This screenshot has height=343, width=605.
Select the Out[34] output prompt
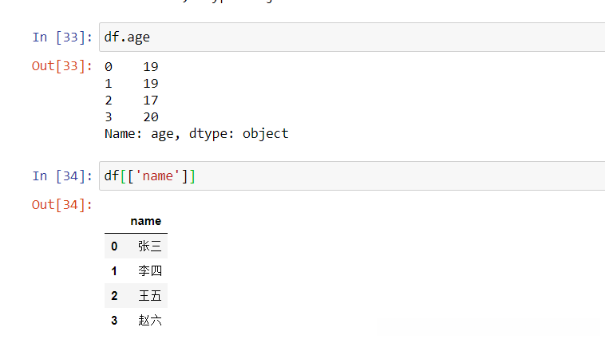(x=62, y=204)
